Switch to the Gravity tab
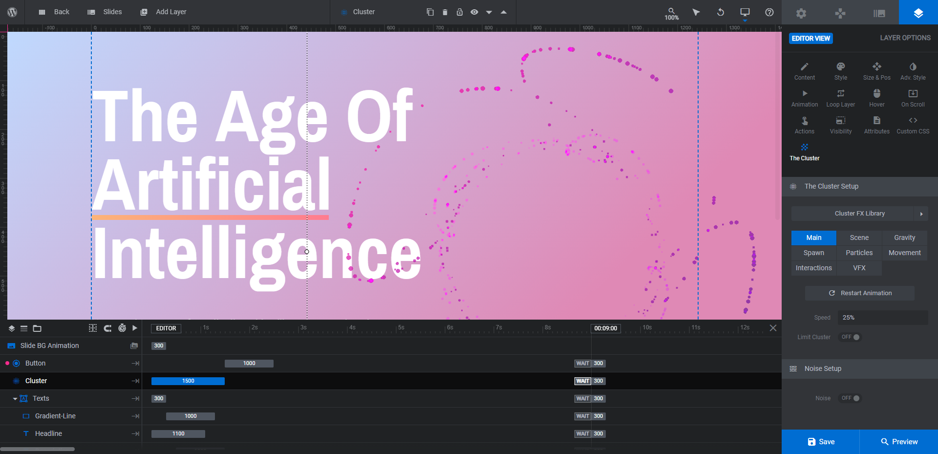938x454 pixels. pyautogui.click(x=905, y=238)
